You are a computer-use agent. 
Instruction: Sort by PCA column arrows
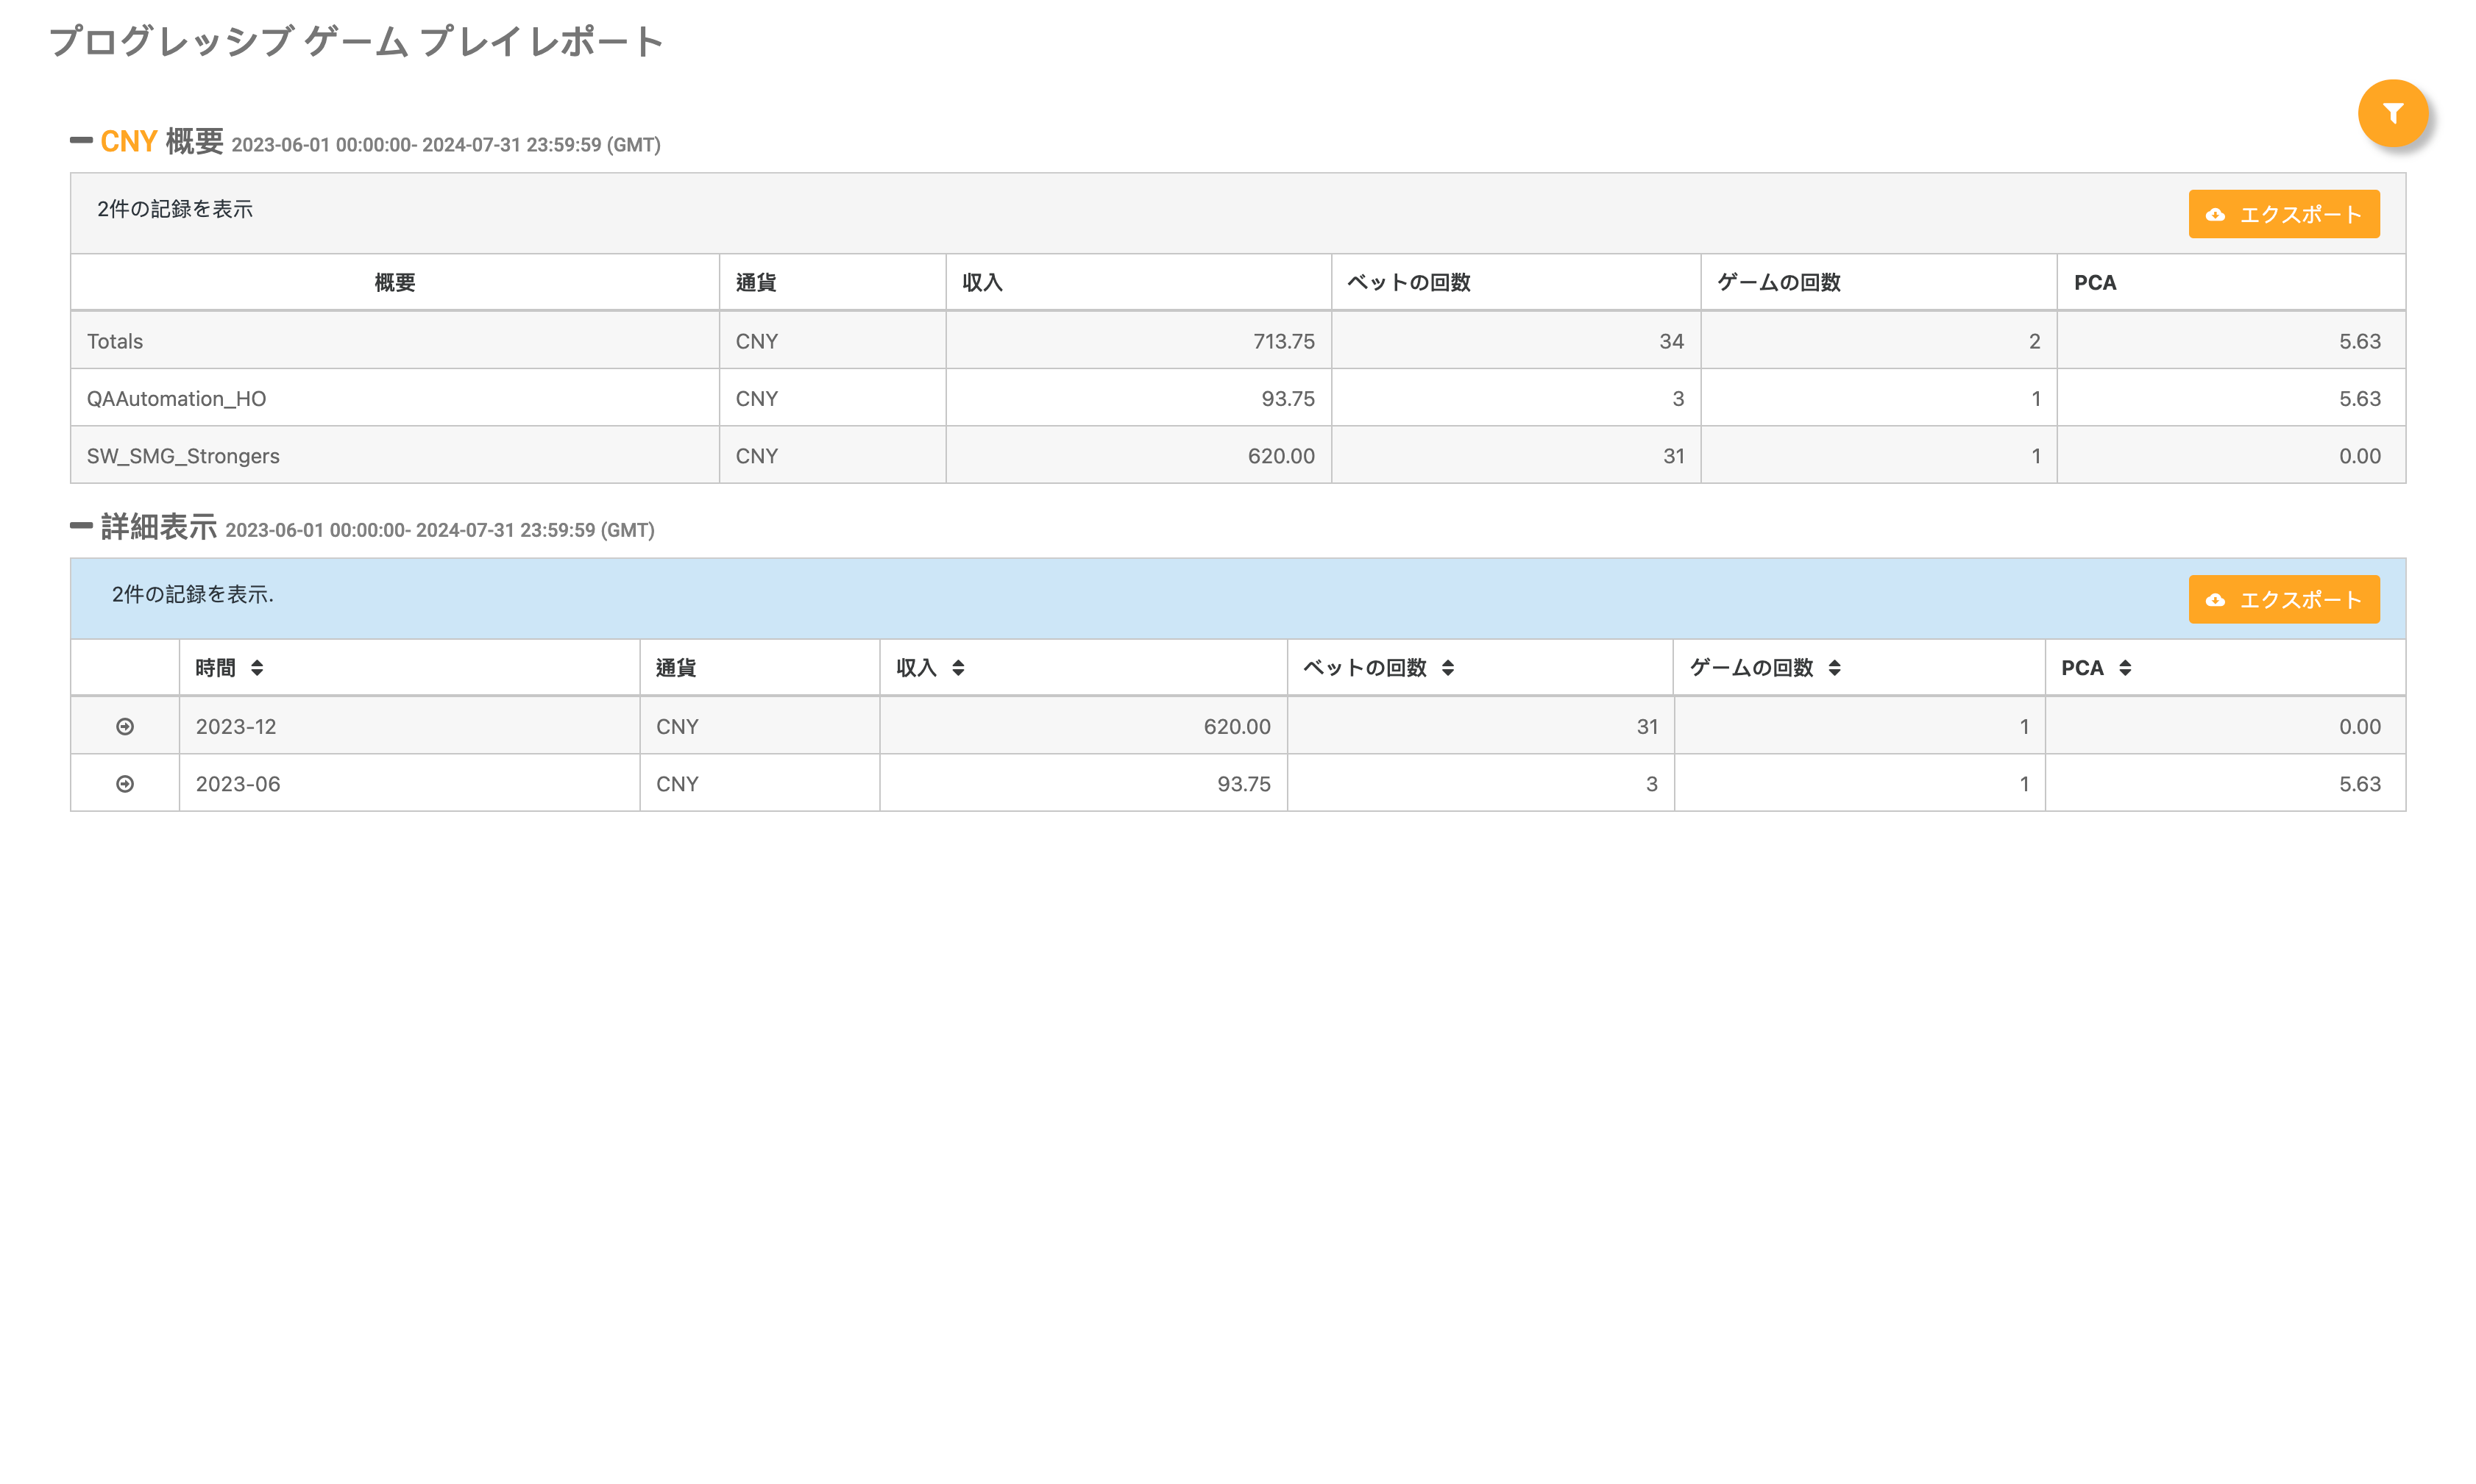[x=2125, y=668]
